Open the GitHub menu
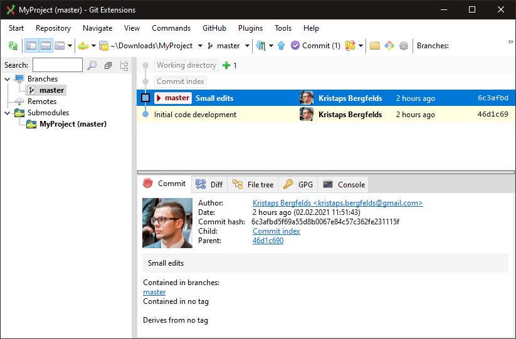The height and width of the screenshot is (339, 516). (x=214, y=28)
